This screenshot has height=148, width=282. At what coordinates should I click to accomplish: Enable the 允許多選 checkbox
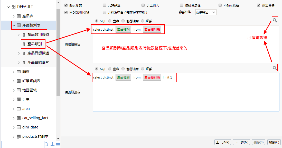[104, 5]
